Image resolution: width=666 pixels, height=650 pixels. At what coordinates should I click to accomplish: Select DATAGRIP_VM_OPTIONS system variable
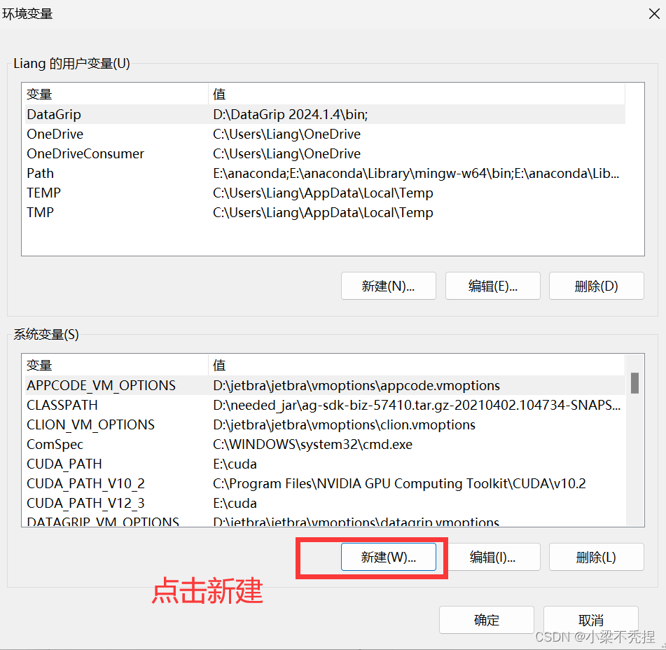pos(325,520)
